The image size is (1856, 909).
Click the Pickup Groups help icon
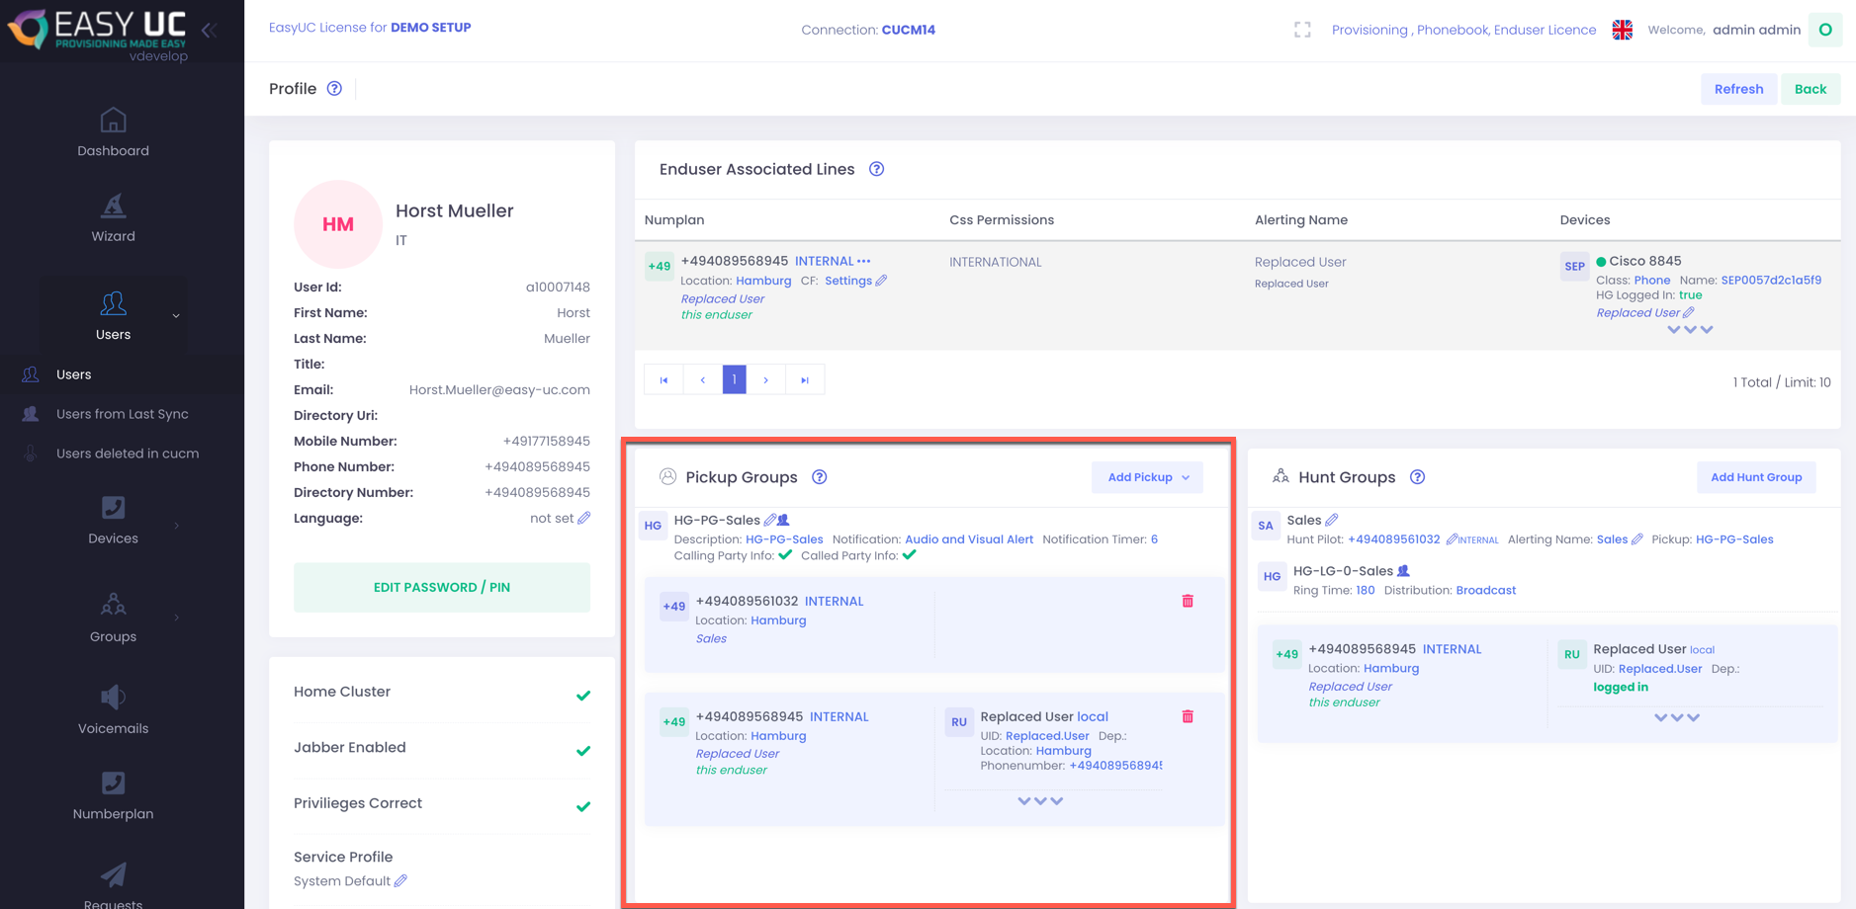tap(819, 477)
